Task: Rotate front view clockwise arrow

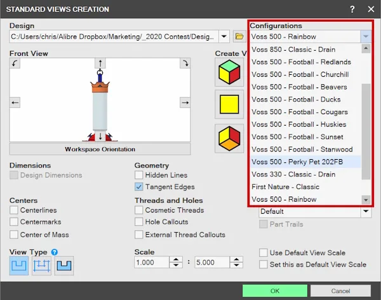Action: tap(185, 63)
